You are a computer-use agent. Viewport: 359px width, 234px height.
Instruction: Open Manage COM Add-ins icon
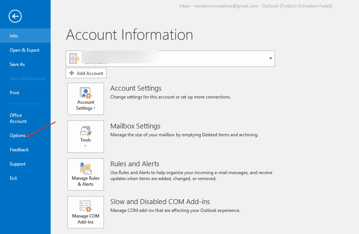click(86, 212)
